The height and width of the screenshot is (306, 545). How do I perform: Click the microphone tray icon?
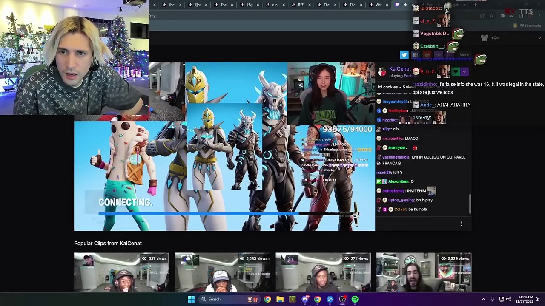click(x=493, y=299)
